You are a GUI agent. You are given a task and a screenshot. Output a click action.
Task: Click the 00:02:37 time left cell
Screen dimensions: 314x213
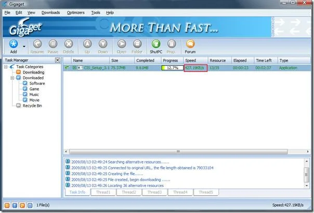(x=264, y=68)
